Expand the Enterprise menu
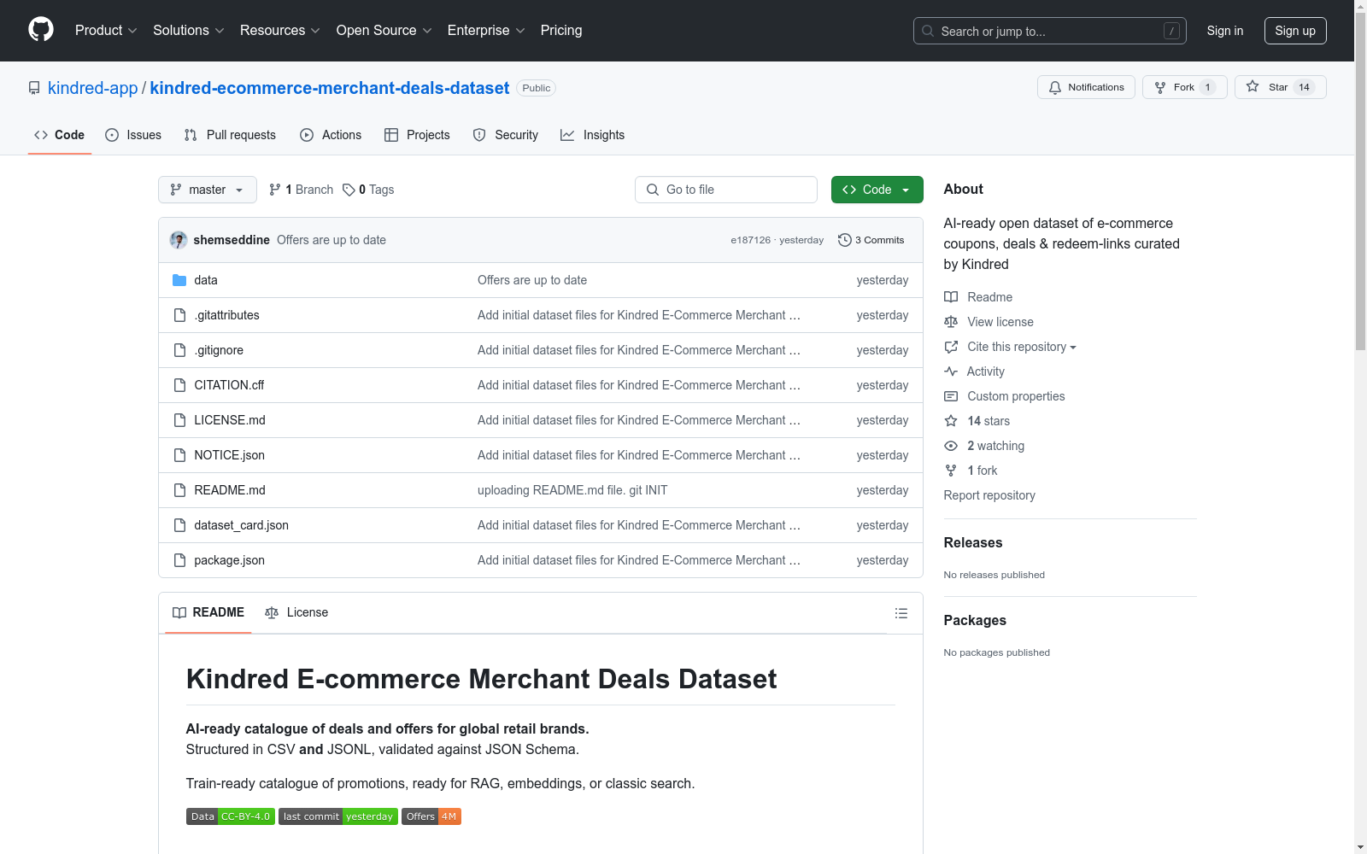Image resolution: width=1367 pixels, height=854 pixels. tap(486, 30)
